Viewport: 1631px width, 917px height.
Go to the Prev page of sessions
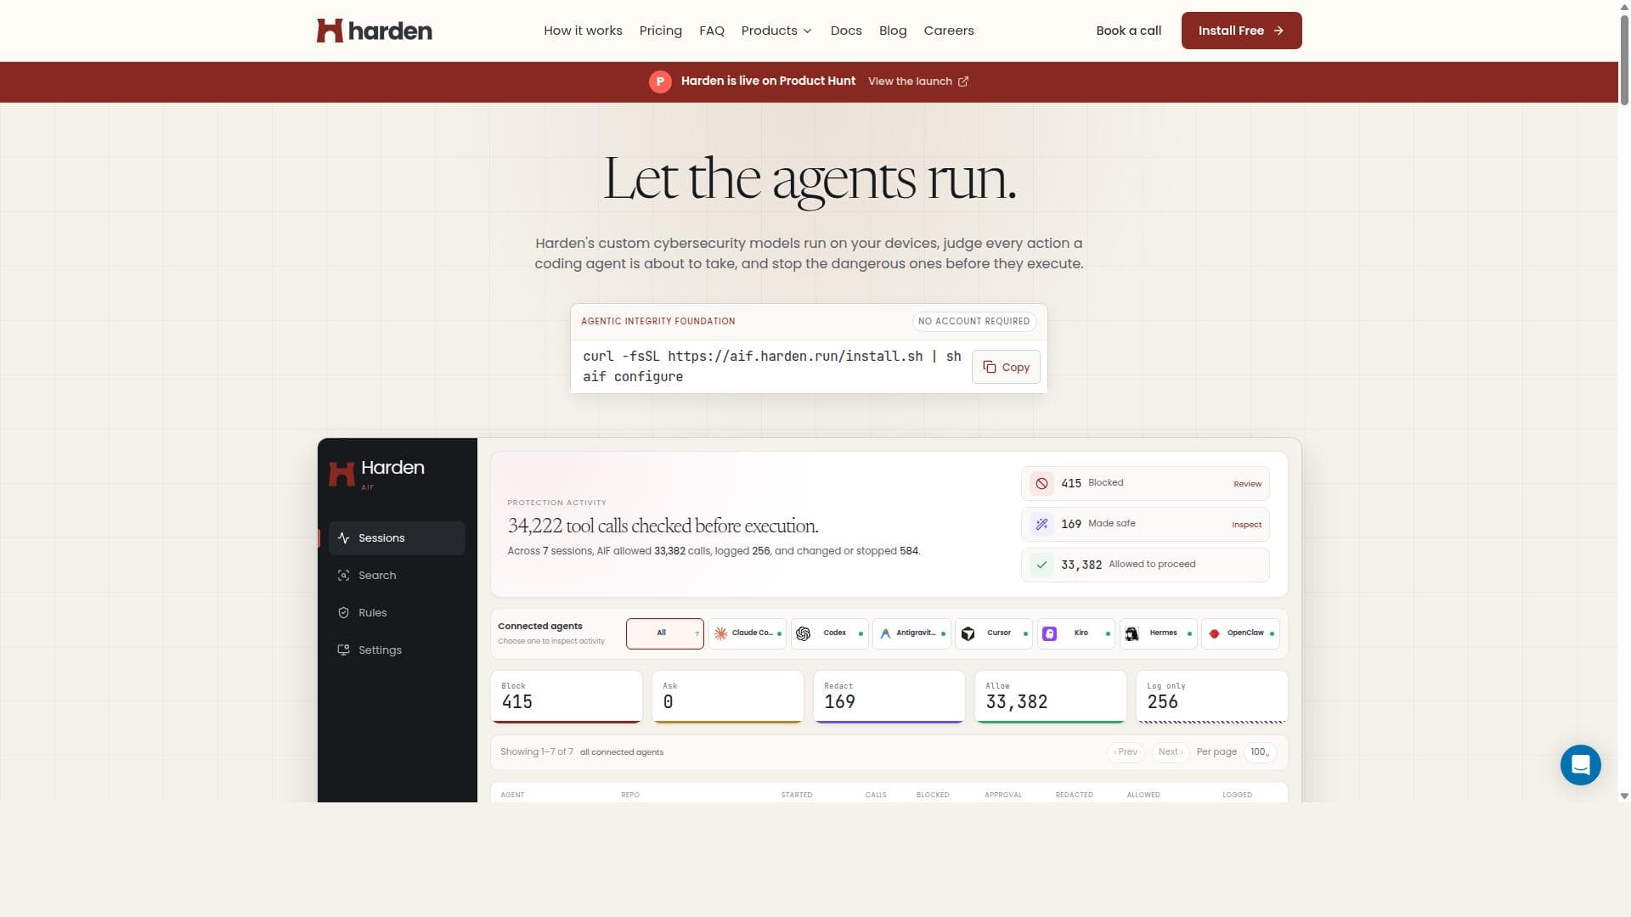click(1126, 752)
